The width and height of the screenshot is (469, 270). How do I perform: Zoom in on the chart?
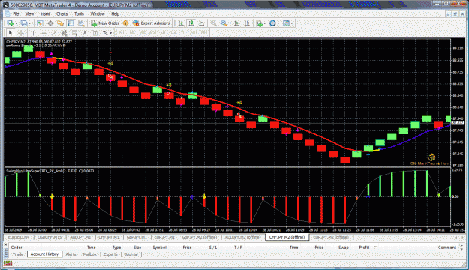coord(213,23)
